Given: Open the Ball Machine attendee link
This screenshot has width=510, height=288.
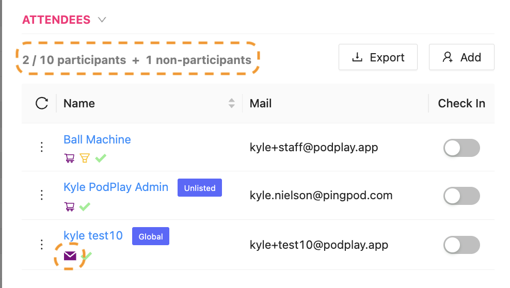Looking at the screenshot, I should [x=97, y=139].
